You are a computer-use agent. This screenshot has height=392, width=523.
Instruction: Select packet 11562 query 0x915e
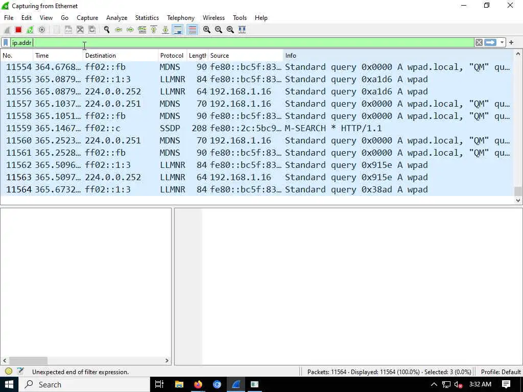tap(257, 165)
